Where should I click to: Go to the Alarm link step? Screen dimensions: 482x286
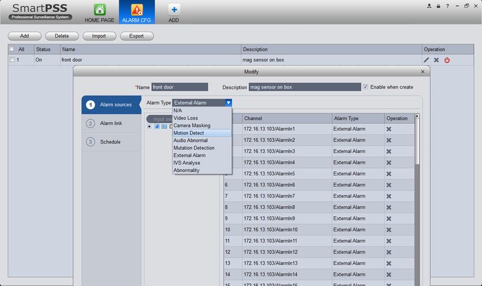[x=111, y=123]
